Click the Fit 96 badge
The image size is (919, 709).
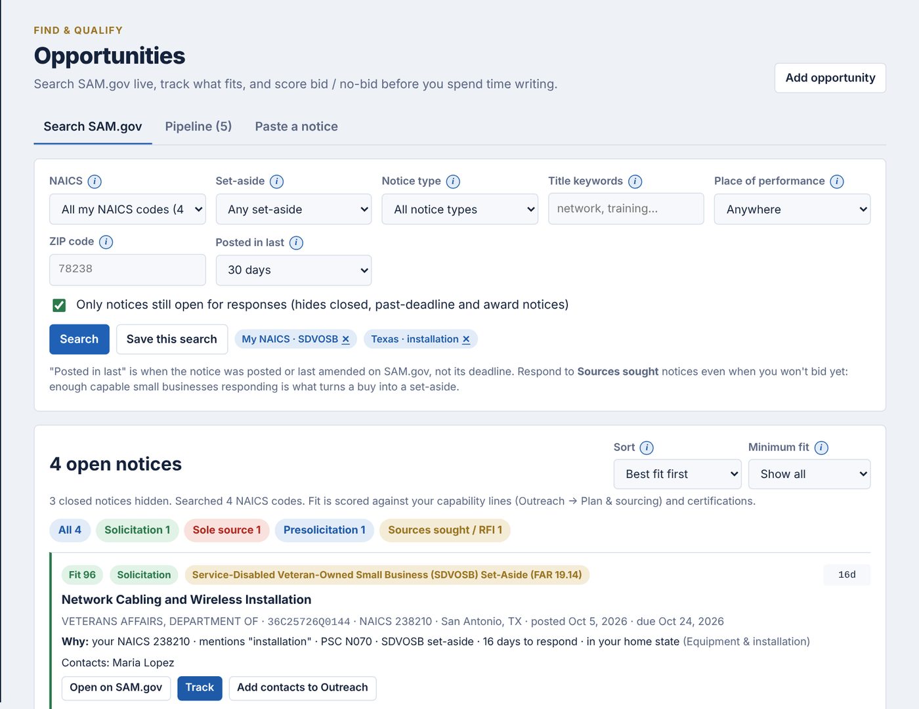(x=82, y=575)
